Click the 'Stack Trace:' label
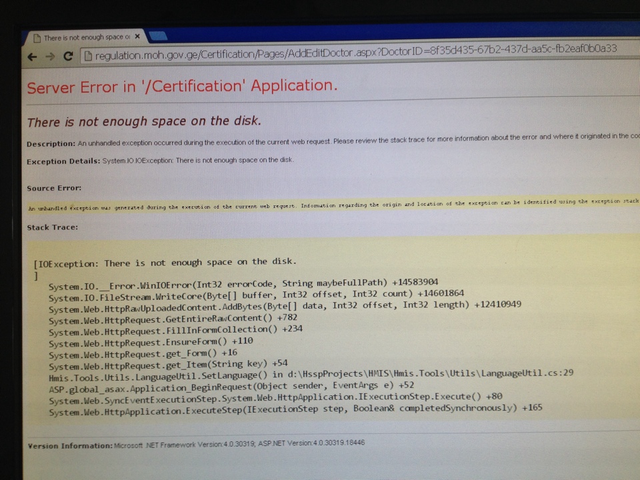Image resolution: width=640 pixels, height=480 pixels. coord(52,227)
